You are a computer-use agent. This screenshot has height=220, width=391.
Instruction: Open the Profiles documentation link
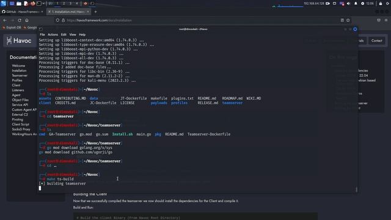click(x=17, y=80)
